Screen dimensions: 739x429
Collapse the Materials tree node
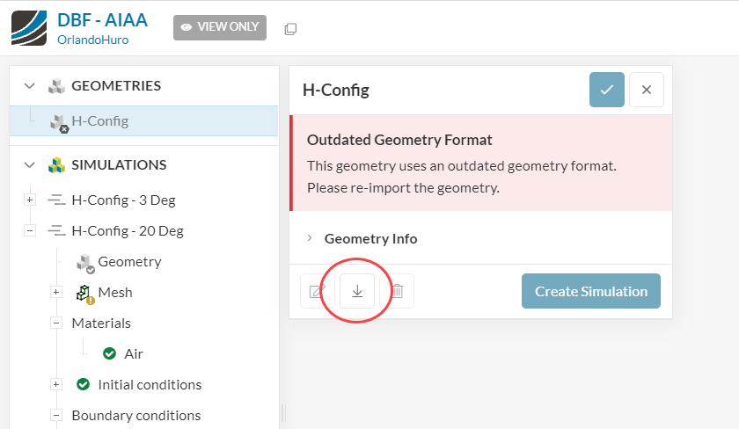(56, 324)
